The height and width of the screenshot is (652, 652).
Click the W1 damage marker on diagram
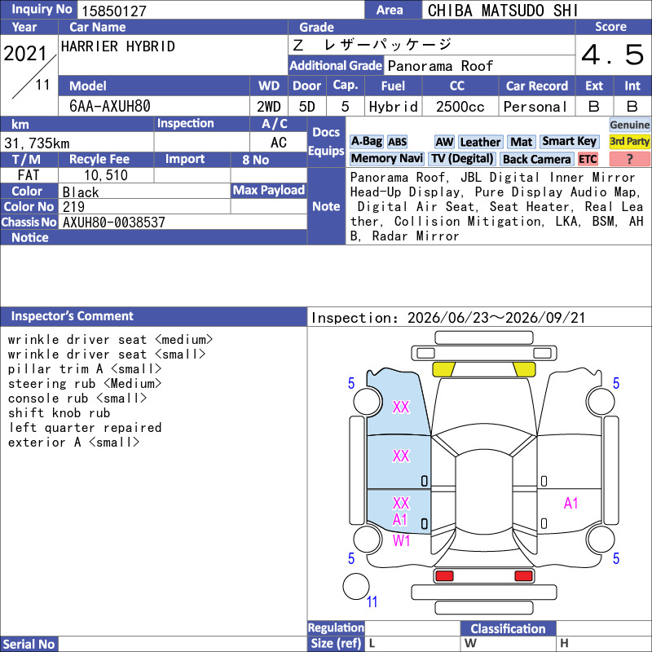[x=401, y=540]
